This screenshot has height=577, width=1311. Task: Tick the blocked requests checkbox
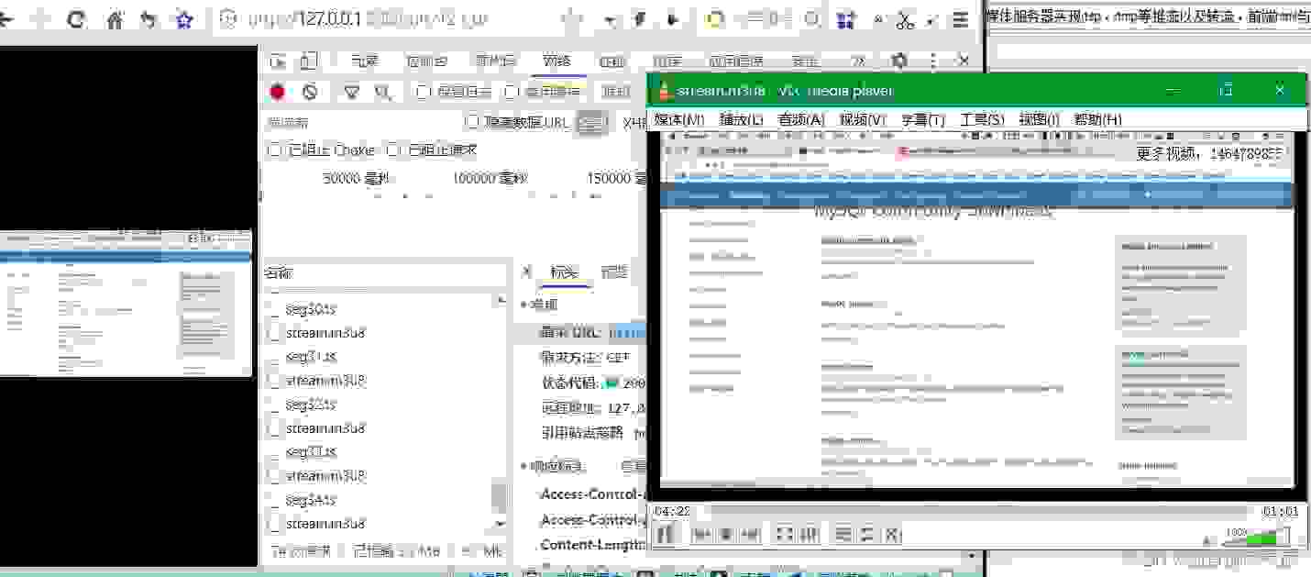tap(394, 150)
